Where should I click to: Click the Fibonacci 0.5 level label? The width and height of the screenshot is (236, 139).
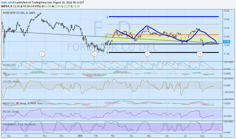[106, 35]
